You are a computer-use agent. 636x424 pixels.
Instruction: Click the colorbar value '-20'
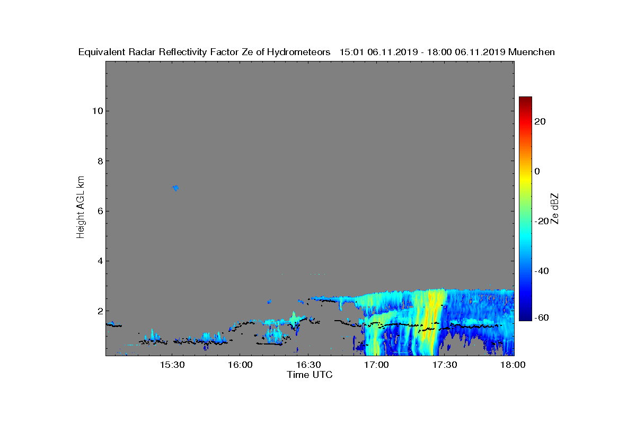pyautogui.click(x=542, y=221)
